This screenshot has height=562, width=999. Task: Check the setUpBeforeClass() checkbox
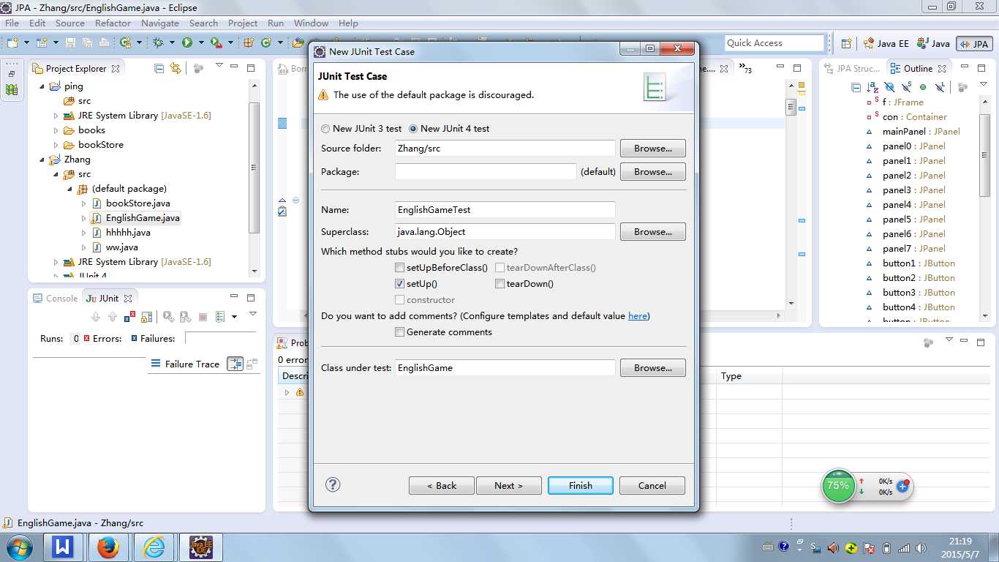[x=399, y=268]
